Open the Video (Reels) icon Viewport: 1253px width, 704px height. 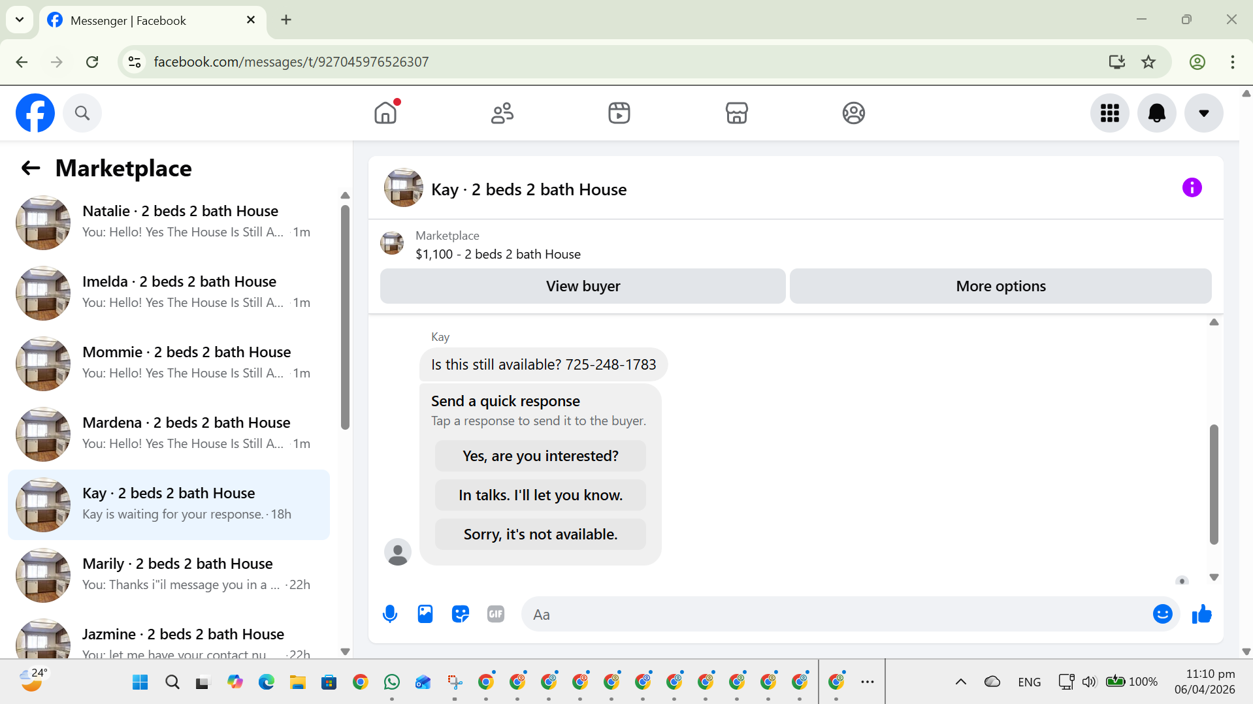[619, 113]
